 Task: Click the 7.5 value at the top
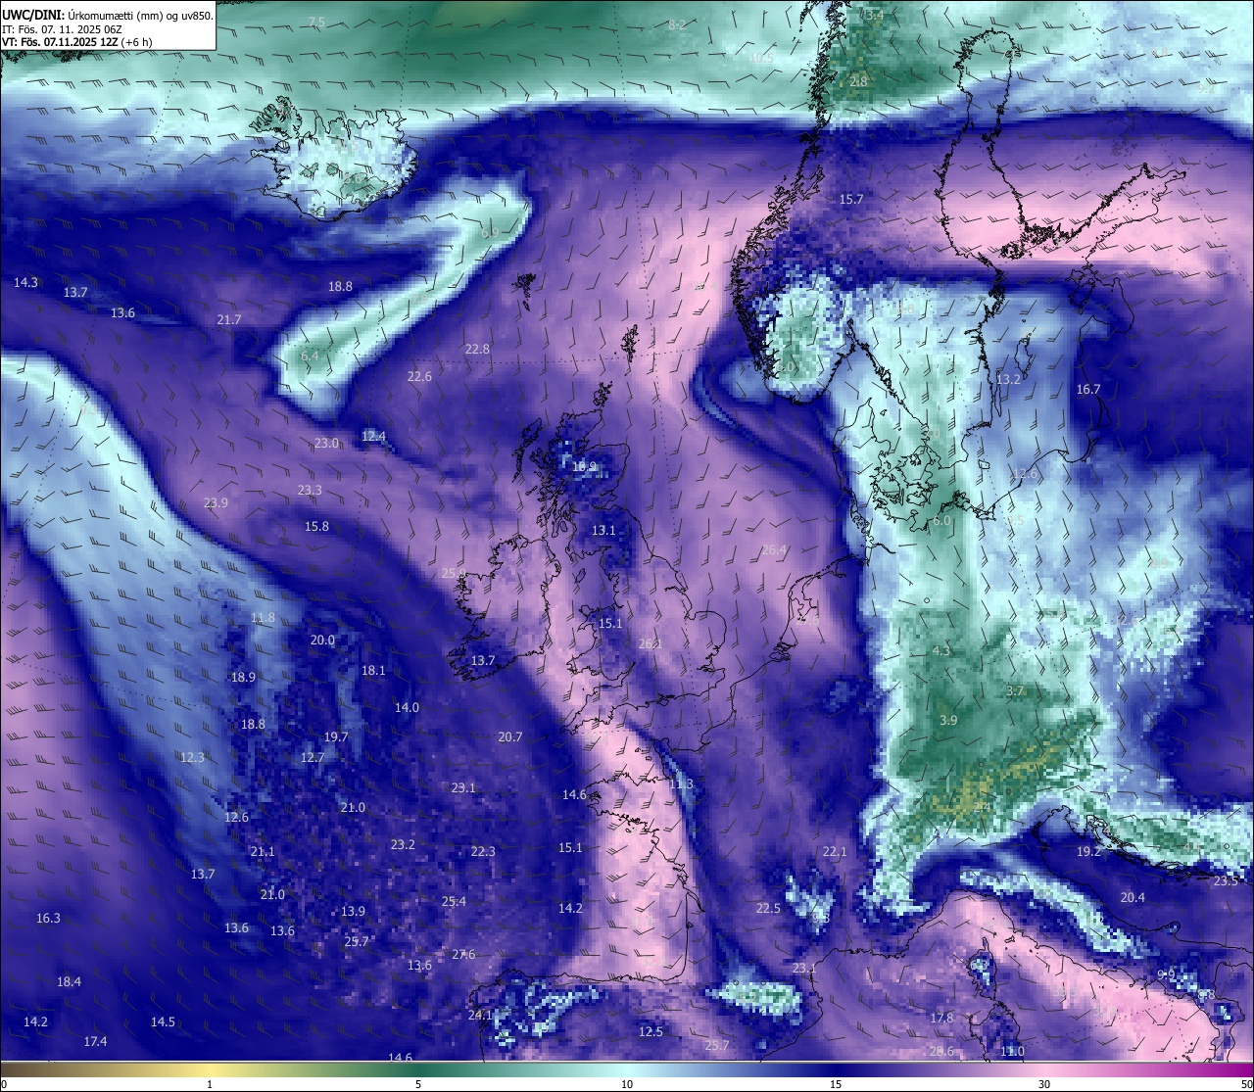pyautogui.click(x=316, y=22)
